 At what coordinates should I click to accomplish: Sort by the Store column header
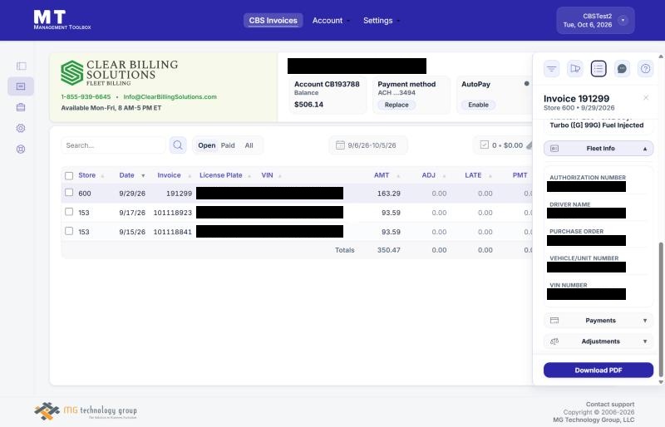tap(87, 175)
